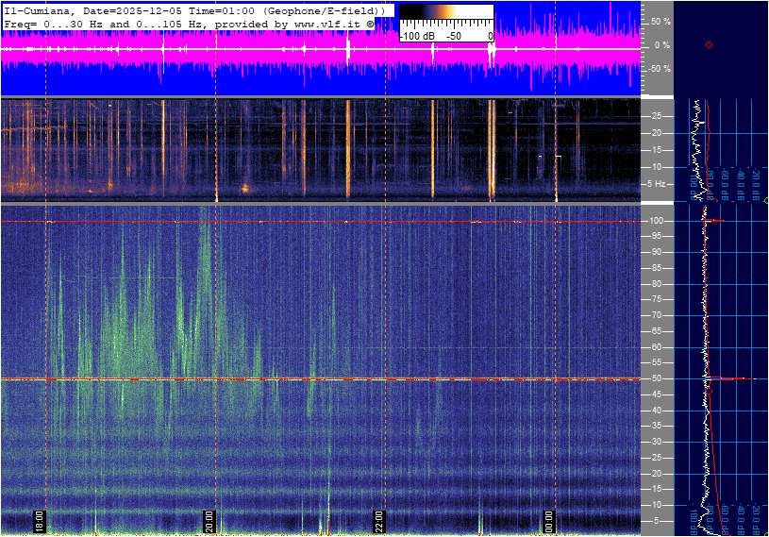This screenshot has height=537, width=769.
Task: Click the 50 Hz tick on lower frequency axis
Action: (653, 379)
